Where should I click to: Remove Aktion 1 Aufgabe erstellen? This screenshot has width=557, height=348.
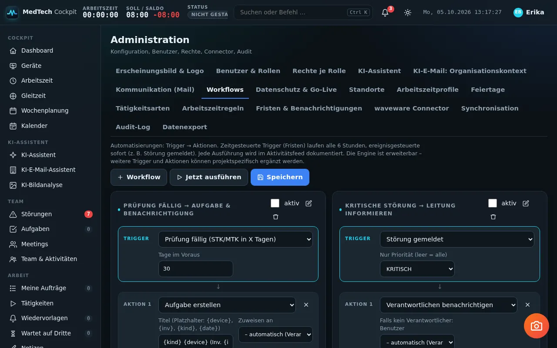306,305
